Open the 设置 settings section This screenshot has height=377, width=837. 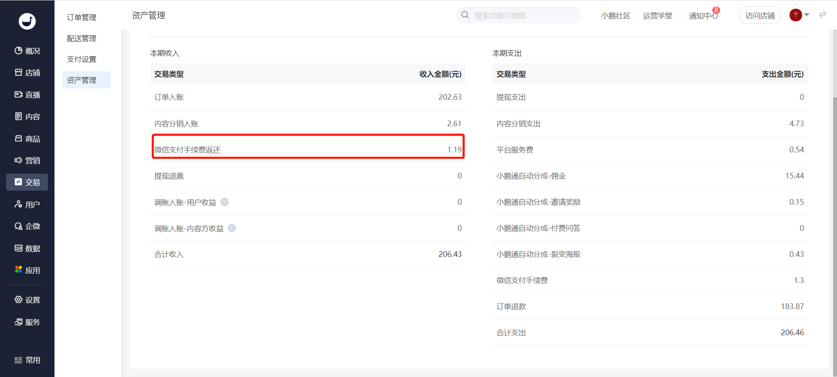(27, 300)
